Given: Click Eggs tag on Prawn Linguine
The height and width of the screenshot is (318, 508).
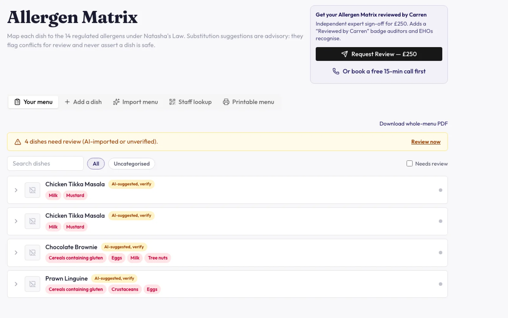Looking at the screenshot, I should point(152,289).
